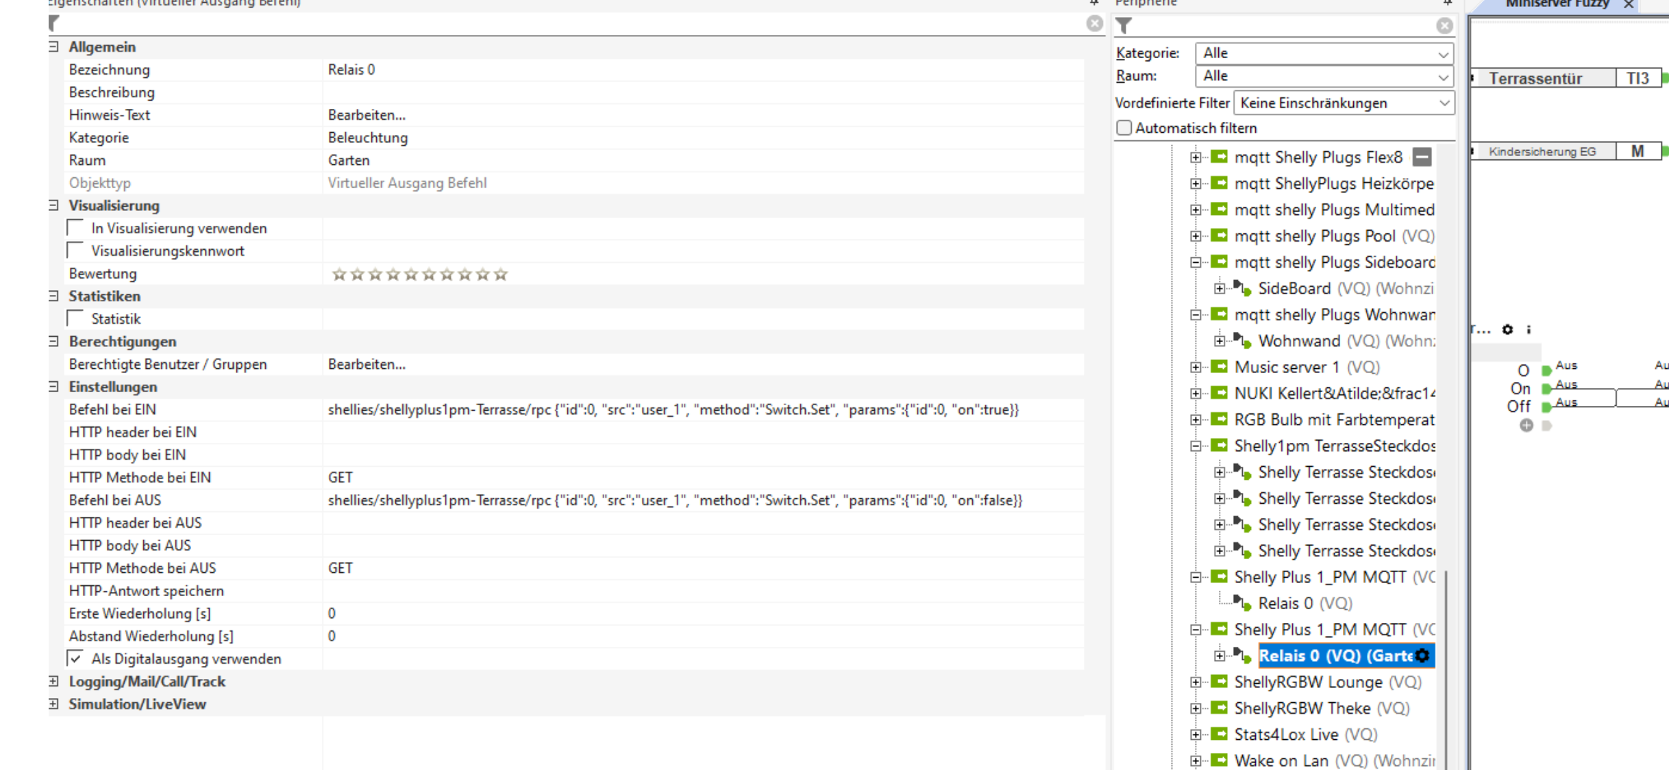1669x770 pixels.
Task: Click Bearbeiten for Hinweis-Text
Action: pyautogui.click(x=367, y=115)
